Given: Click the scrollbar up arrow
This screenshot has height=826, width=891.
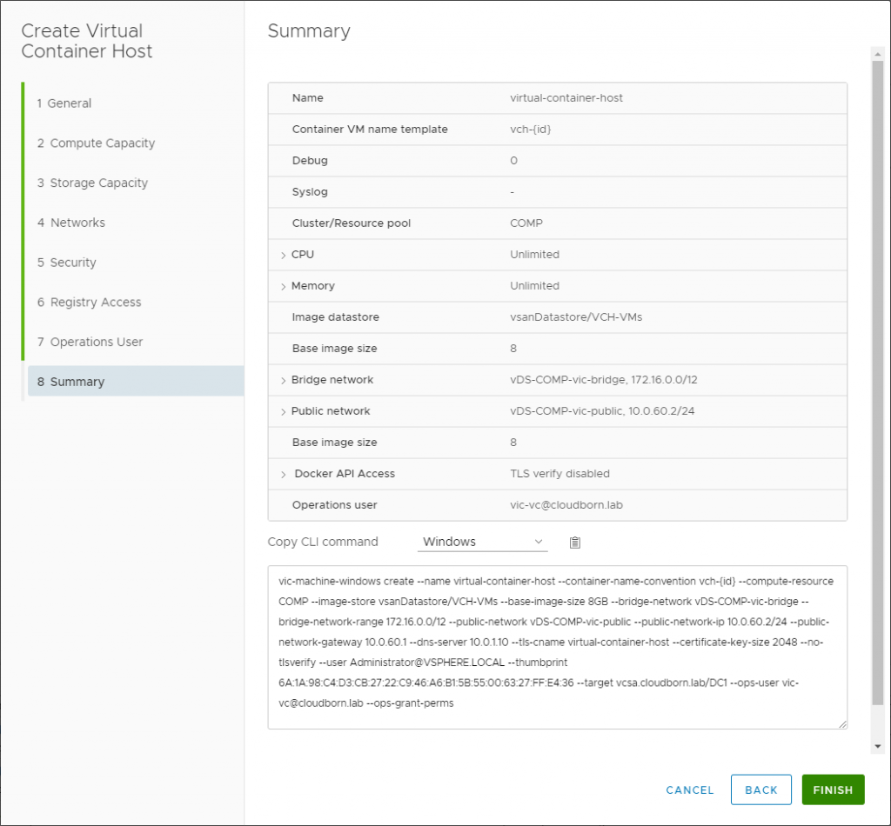Looking at the screenshot, I should click(878, 52).
